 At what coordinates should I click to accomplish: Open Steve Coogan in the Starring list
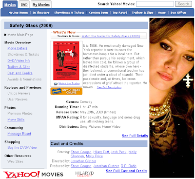pyautogui.click(x=81, y=152)
